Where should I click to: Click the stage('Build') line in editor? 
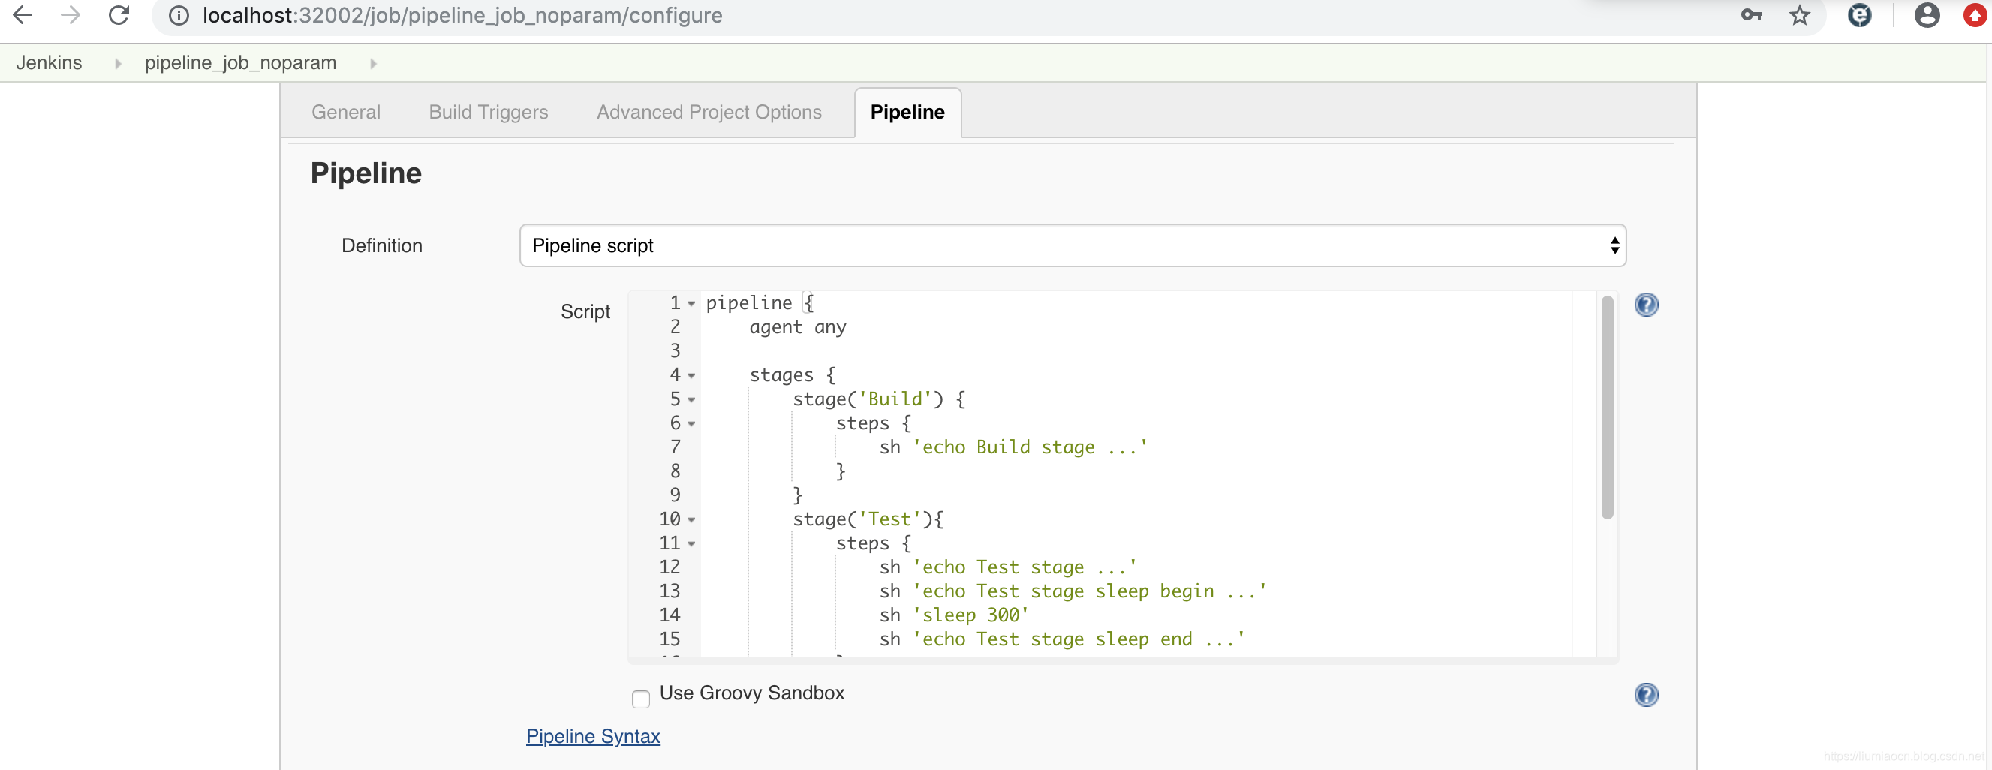pyautogui.click(x=878, y=399)
